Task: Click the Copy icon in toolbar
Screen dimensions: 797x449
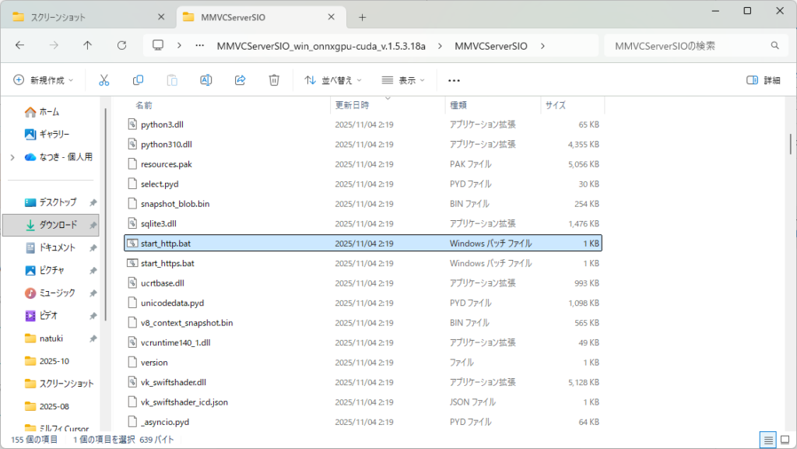Action: pos(138,80)
